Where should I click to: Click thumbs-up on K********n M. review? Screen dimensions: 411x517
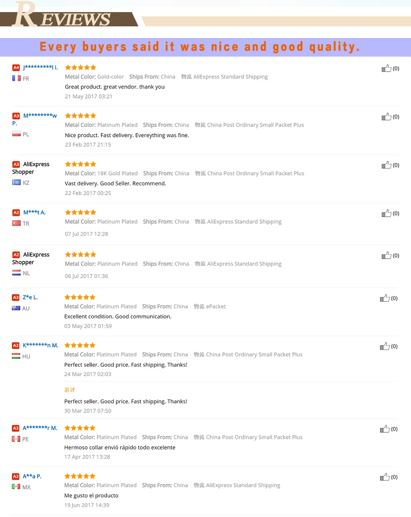(385, 346)
